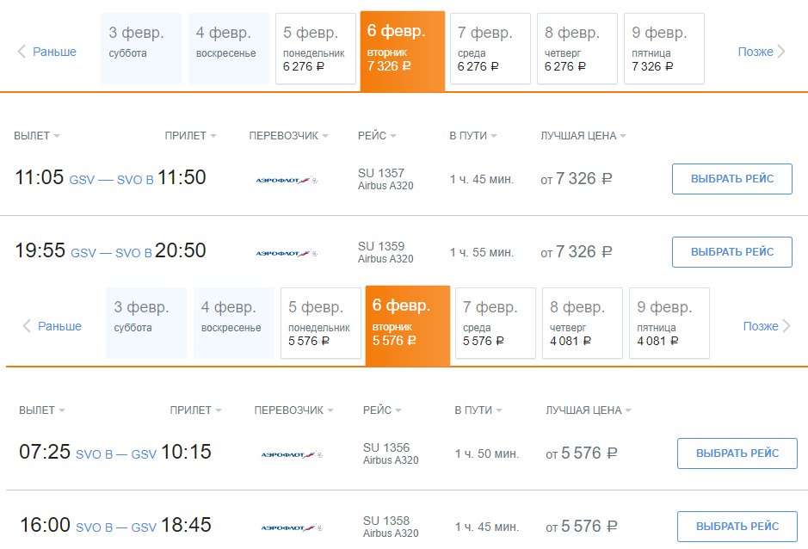Sort outbound flights by ЛУЧШАЯ ЦЕНА
The image size is (808, 549).
(583, 136)
